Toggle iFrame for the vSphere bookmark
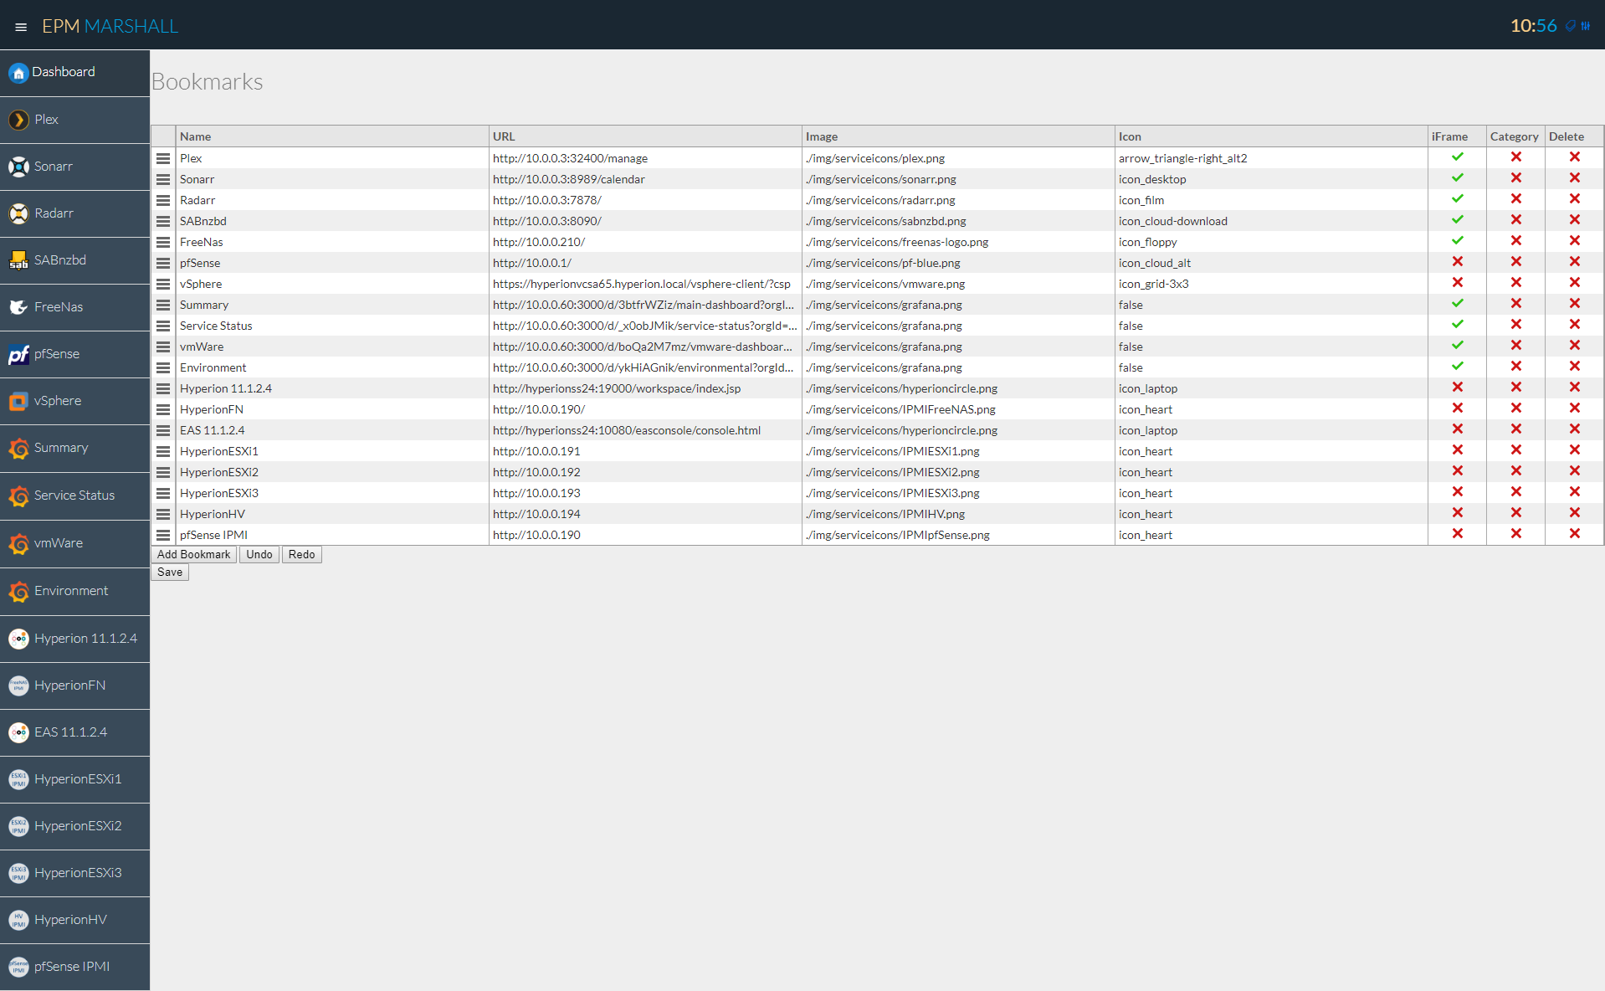This screenshot has height=991, width=1605. click(x=1457, y=283)
